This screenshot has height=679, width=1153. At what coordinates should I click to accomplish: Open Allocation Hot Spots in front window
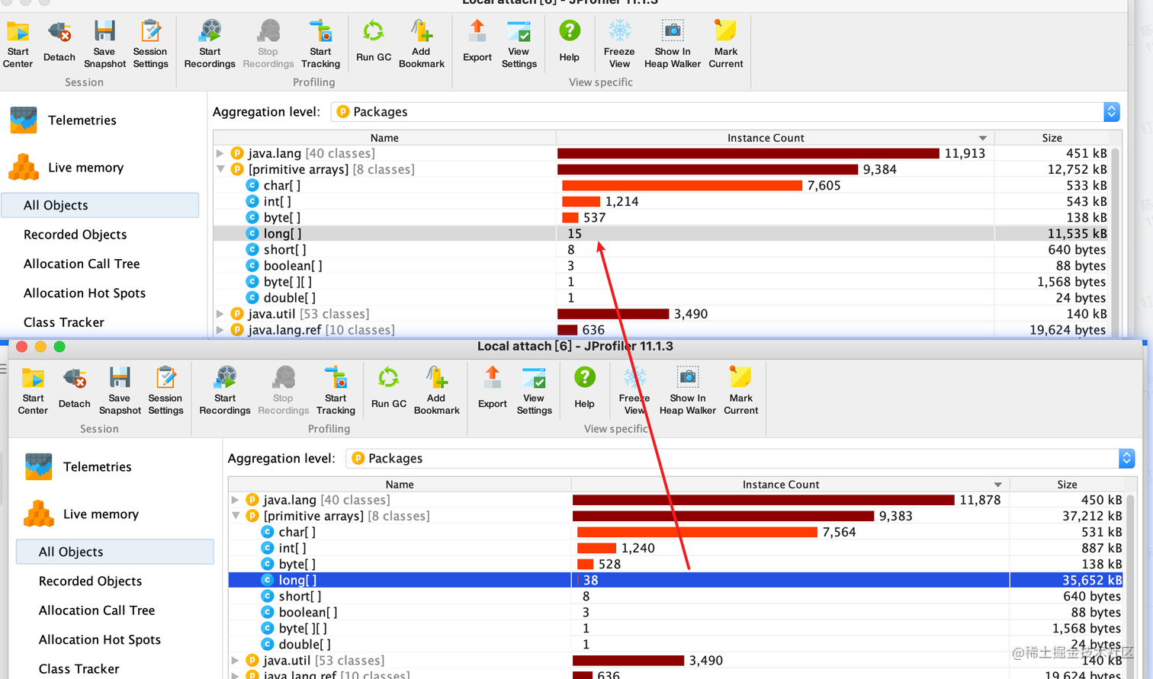(x=100, y=639)
